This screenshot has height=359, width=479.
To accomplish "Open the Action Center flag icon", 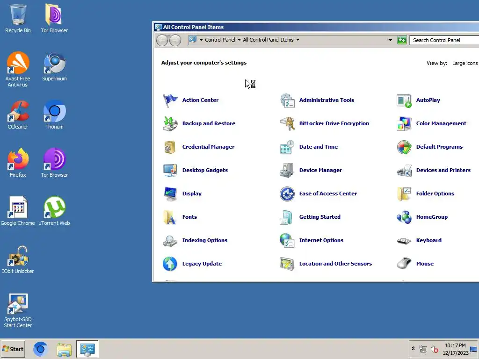I will pyautogui.click(x=170, y=101).
